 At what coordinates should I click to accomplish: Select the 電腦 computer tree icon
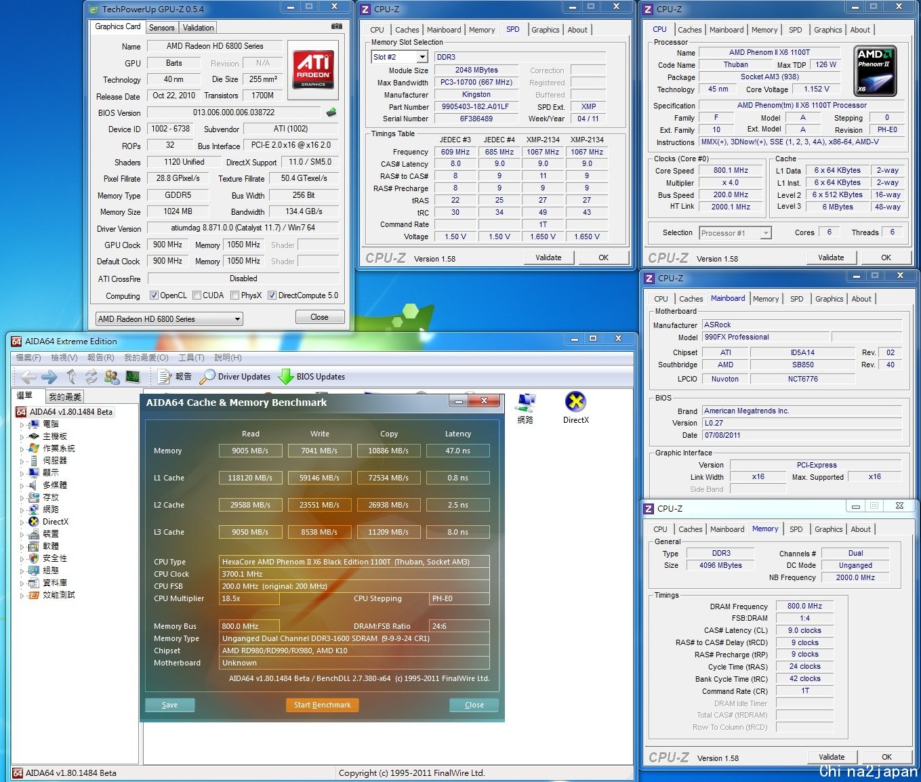point(34,424)
